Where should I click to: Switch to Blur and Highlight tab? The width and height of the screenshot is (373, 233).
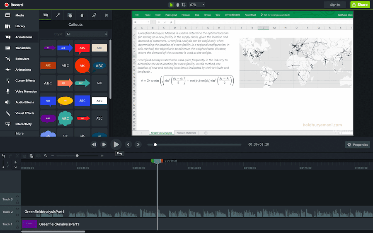tap(82, 15)
